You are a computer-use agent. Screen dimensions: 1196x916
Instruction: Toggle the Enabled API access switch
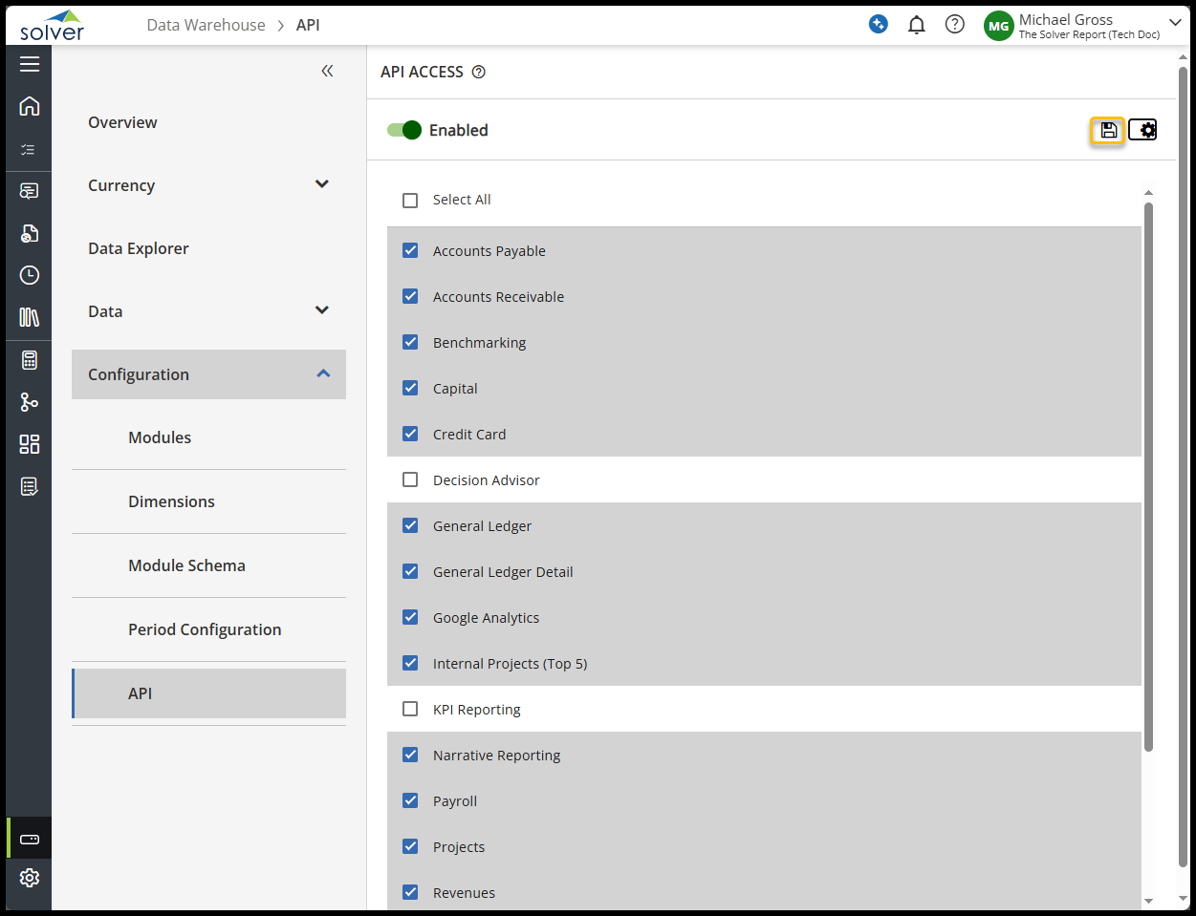click(404, 130)
